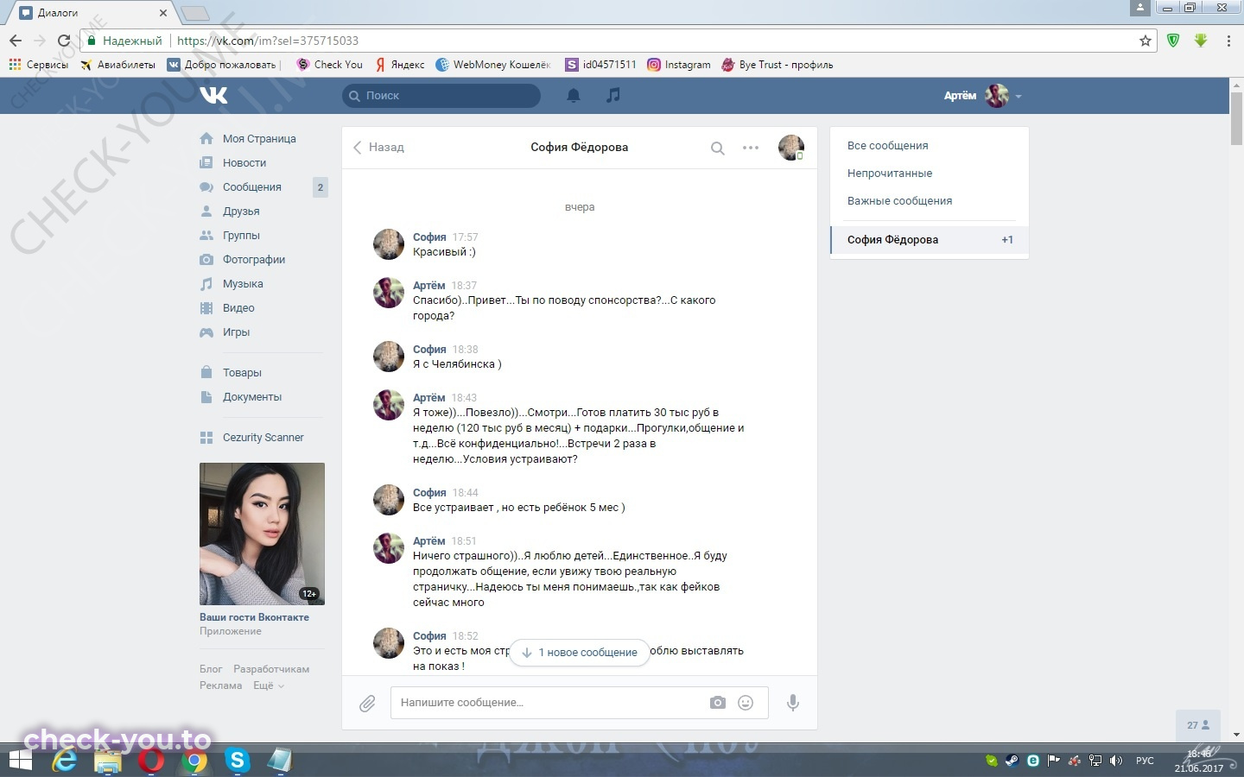
Task: Open Opera browser from taskbar
Action: (151, 761)
